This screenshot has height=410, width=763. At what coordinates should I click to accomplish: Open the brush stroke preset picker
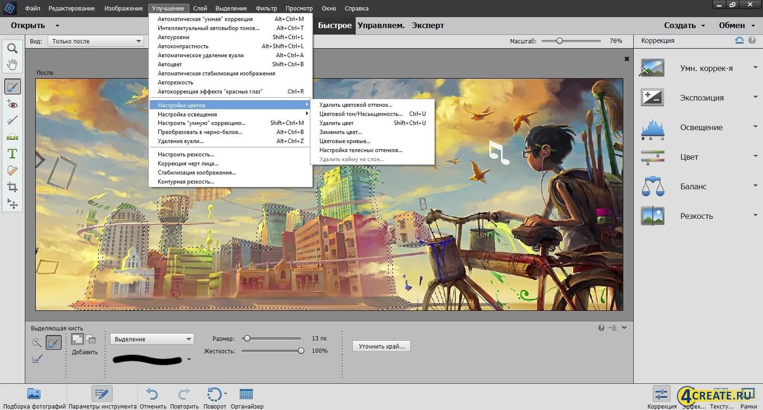(189, 359)
